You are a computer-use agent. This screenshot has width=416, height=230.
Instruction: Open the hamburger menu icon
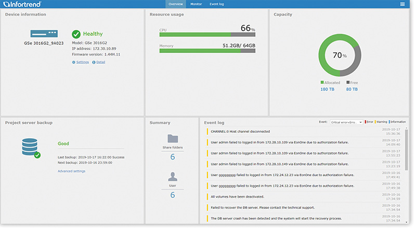tap(402, 4)
